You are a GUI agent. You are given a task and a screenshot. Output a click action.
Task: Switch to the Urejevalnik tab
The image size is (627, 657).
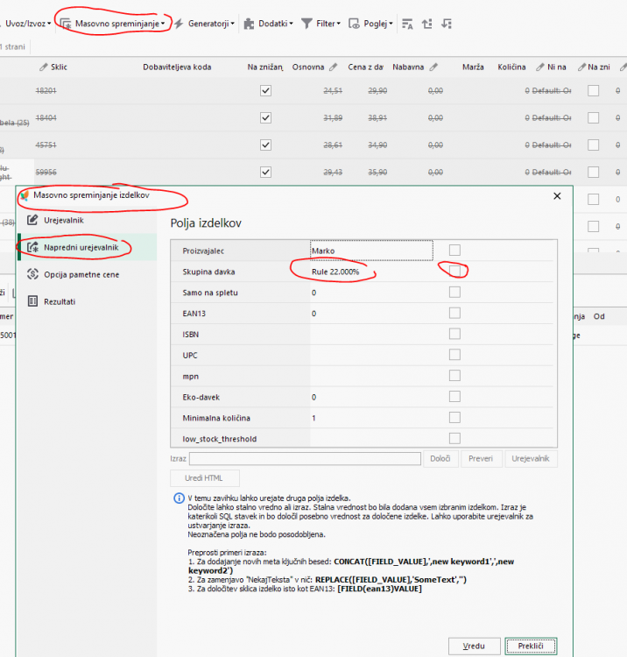point(63,220)
